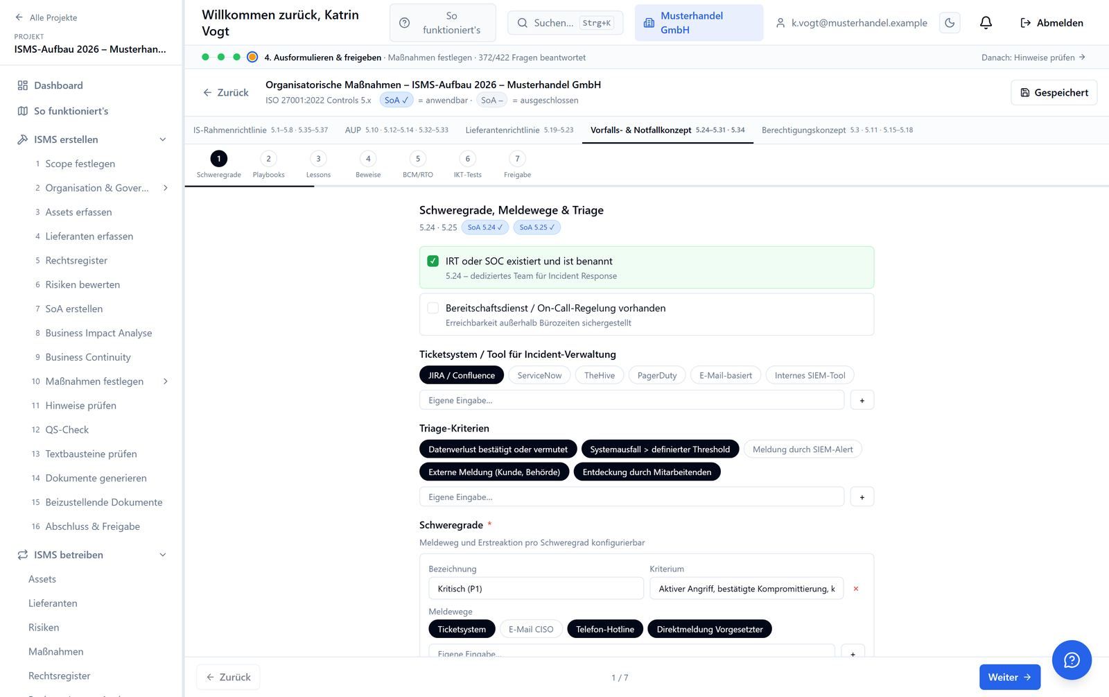
Task: Deselect JIRA / Confluence chip
Action: click(x=462, y=375)
